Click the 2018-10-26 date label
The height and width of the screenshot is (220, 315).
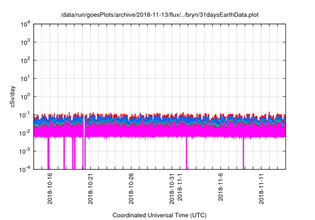(131, 189)
